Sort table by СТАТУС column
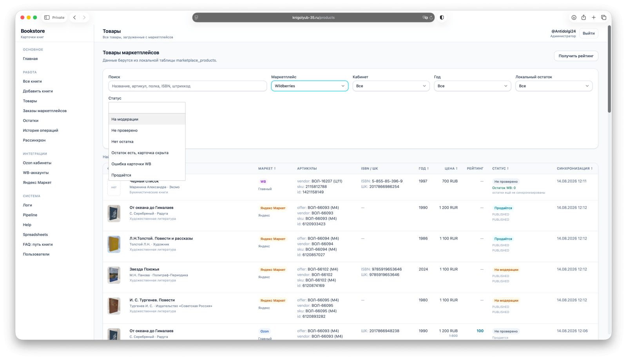This screenshot has height=360, width=627. pos(500,169)
